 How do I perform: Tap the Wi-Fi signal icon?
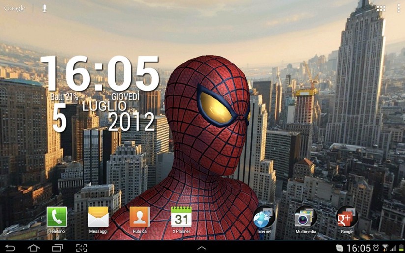point(385,248)
